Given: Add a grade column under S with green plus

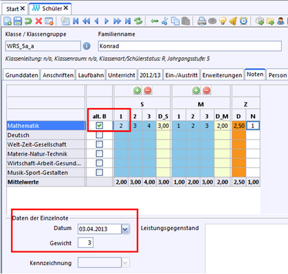Looking at the screenshot, I should [137, 90].
